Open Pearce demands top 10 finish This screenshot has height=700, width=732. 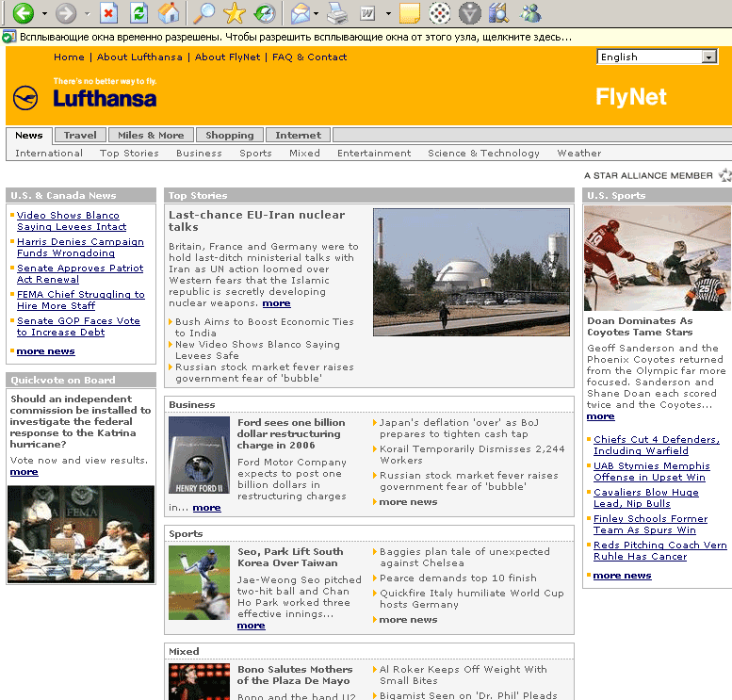(458, 578)
